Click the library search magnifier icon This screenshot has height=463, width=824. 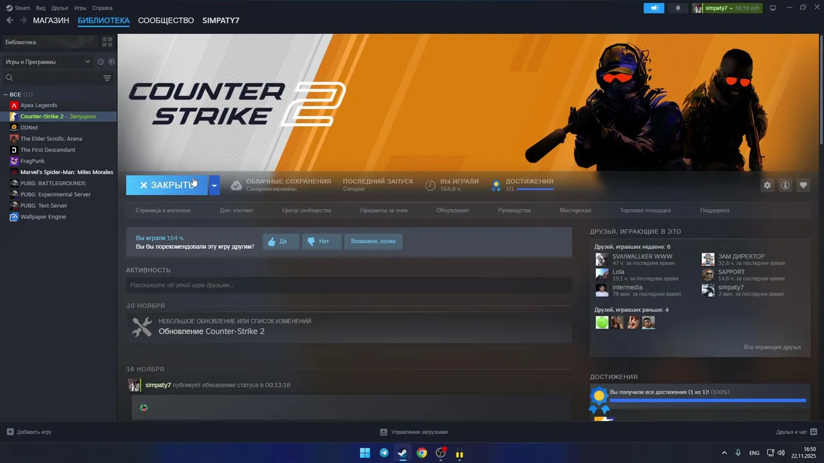(x=10, y=78)
